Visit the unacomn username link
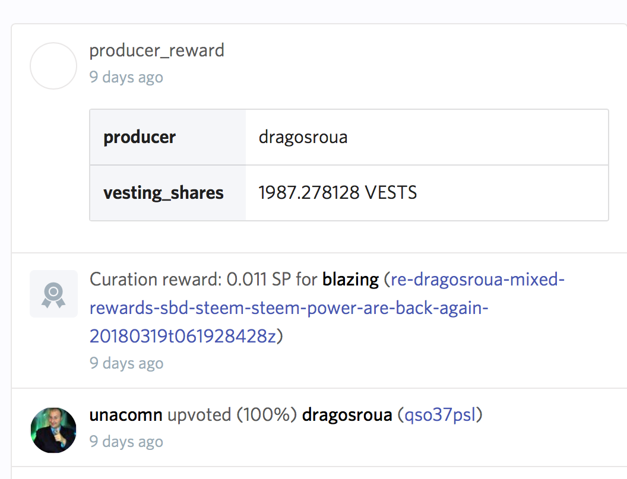Image resolution: width=627 pixels, height=479 pixels. [x=126, y=415]
